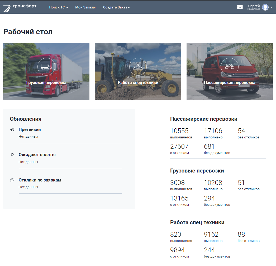Screen dimensions: 276x266
Task: Click passenger count 17106 выполнено
Action: pyautogui.click(x=213, y=133)
